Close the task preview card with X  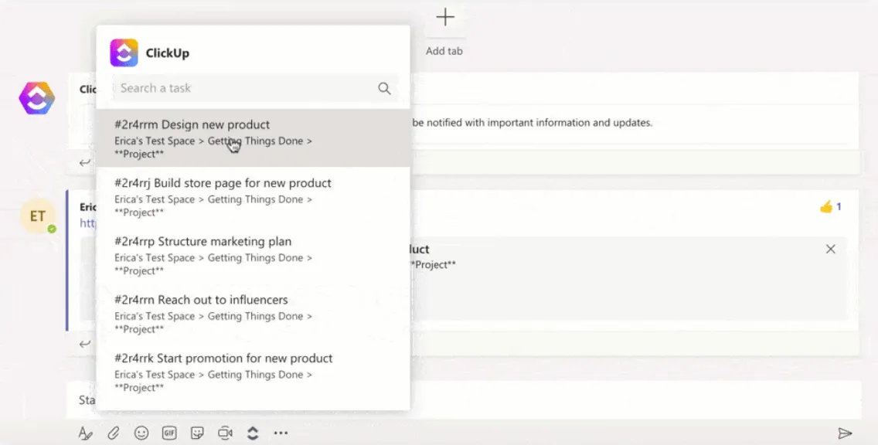coord(830,249)
